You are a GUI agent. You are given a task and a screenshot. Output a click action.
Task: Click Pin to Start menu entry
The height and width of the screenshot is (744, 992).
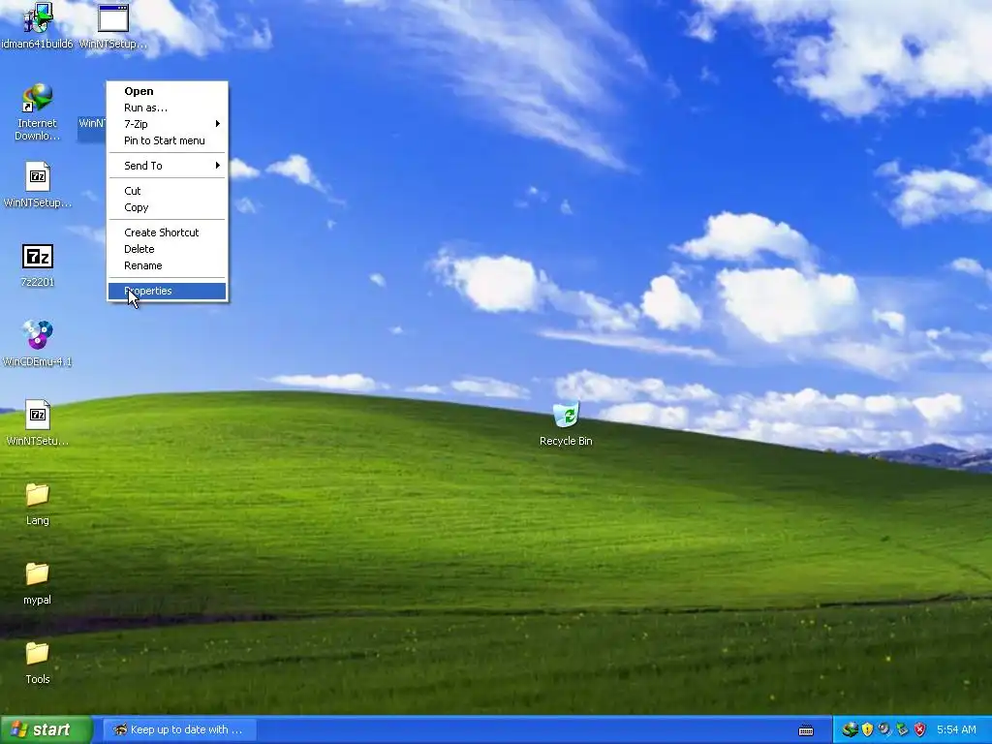(x=167, y=140)
